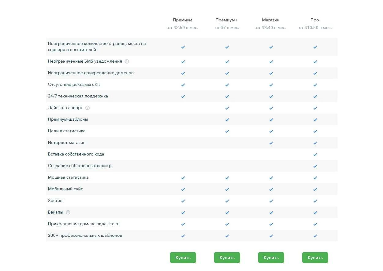The image size is (383, 271).
Task: Click Премиум+ checkmark in Цели в статистике row
Action: coord(227,131)
